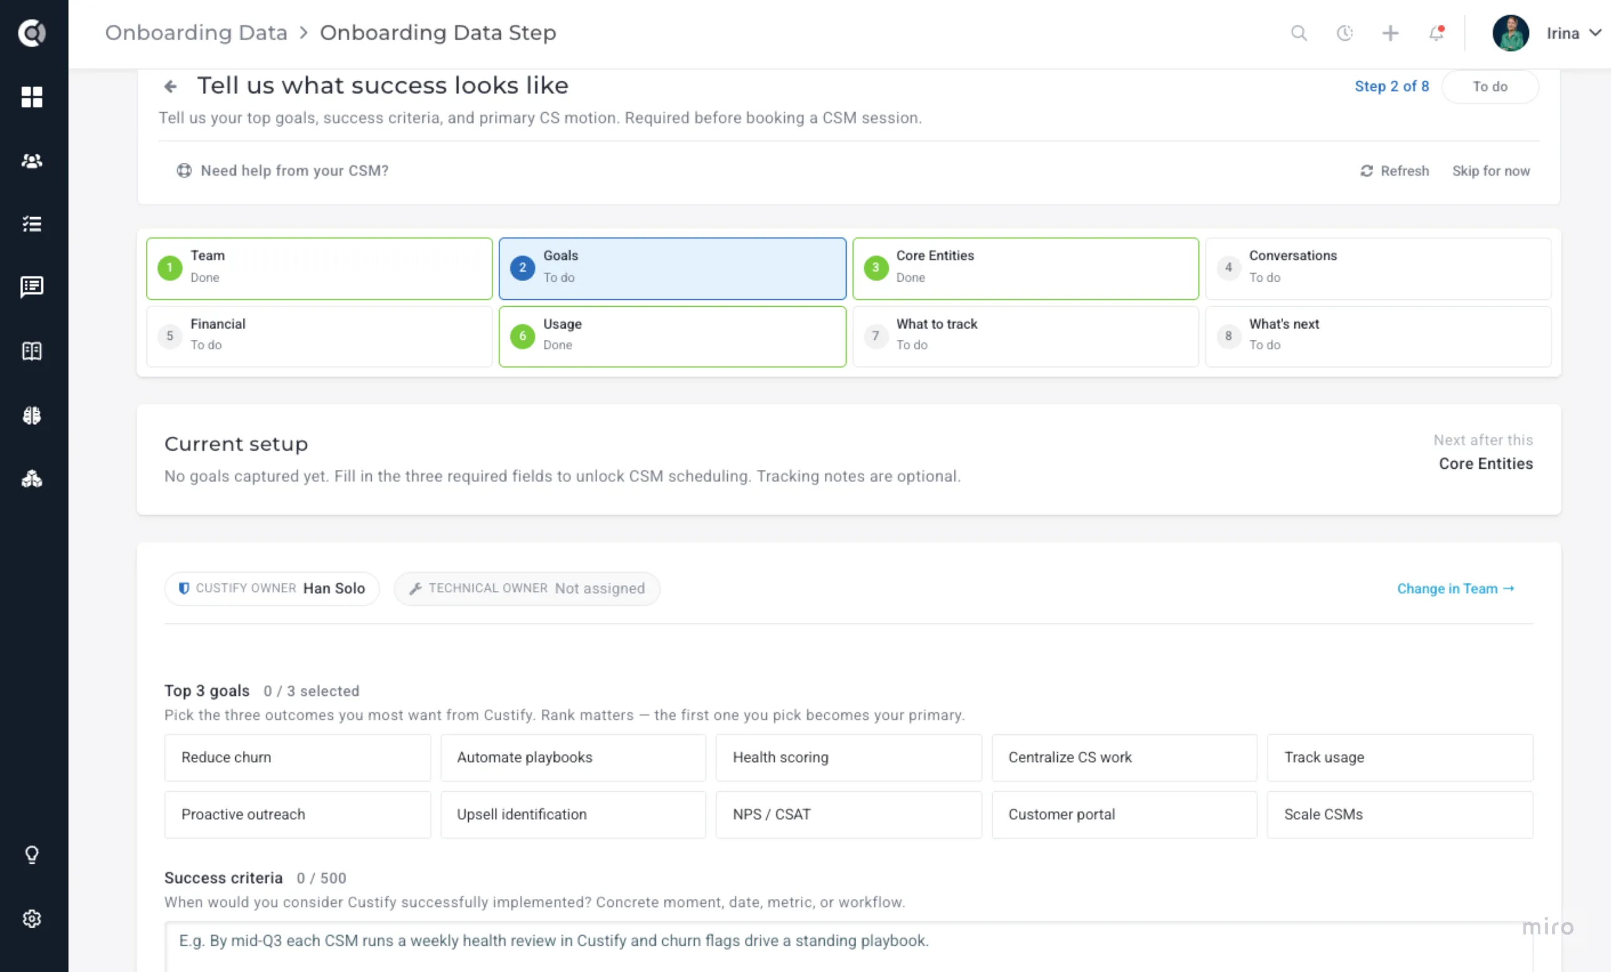The image size is (1611, 972).
Task: Toggle the Reduce churn goal
Action: [297, 757]
